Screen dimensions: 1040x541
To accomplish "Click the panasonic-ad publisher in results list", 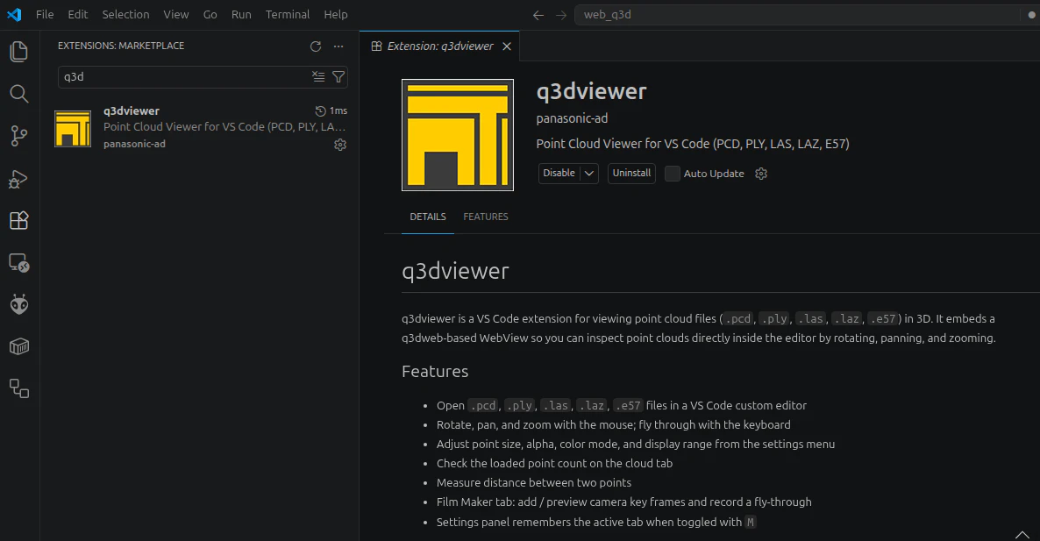I will point(135,144).
